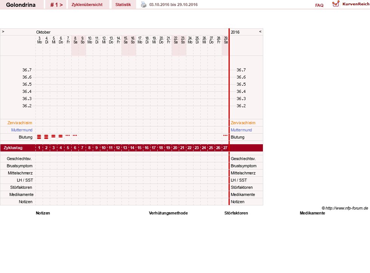This screenshot has width=370, height=273.
Task: Click the Zyklustag row label
Action: 13,148
